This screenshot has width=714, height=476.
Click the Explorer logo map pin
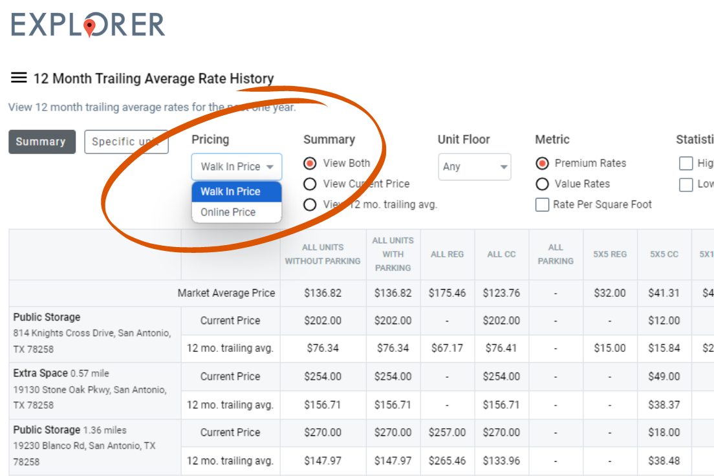coord(89,27)
